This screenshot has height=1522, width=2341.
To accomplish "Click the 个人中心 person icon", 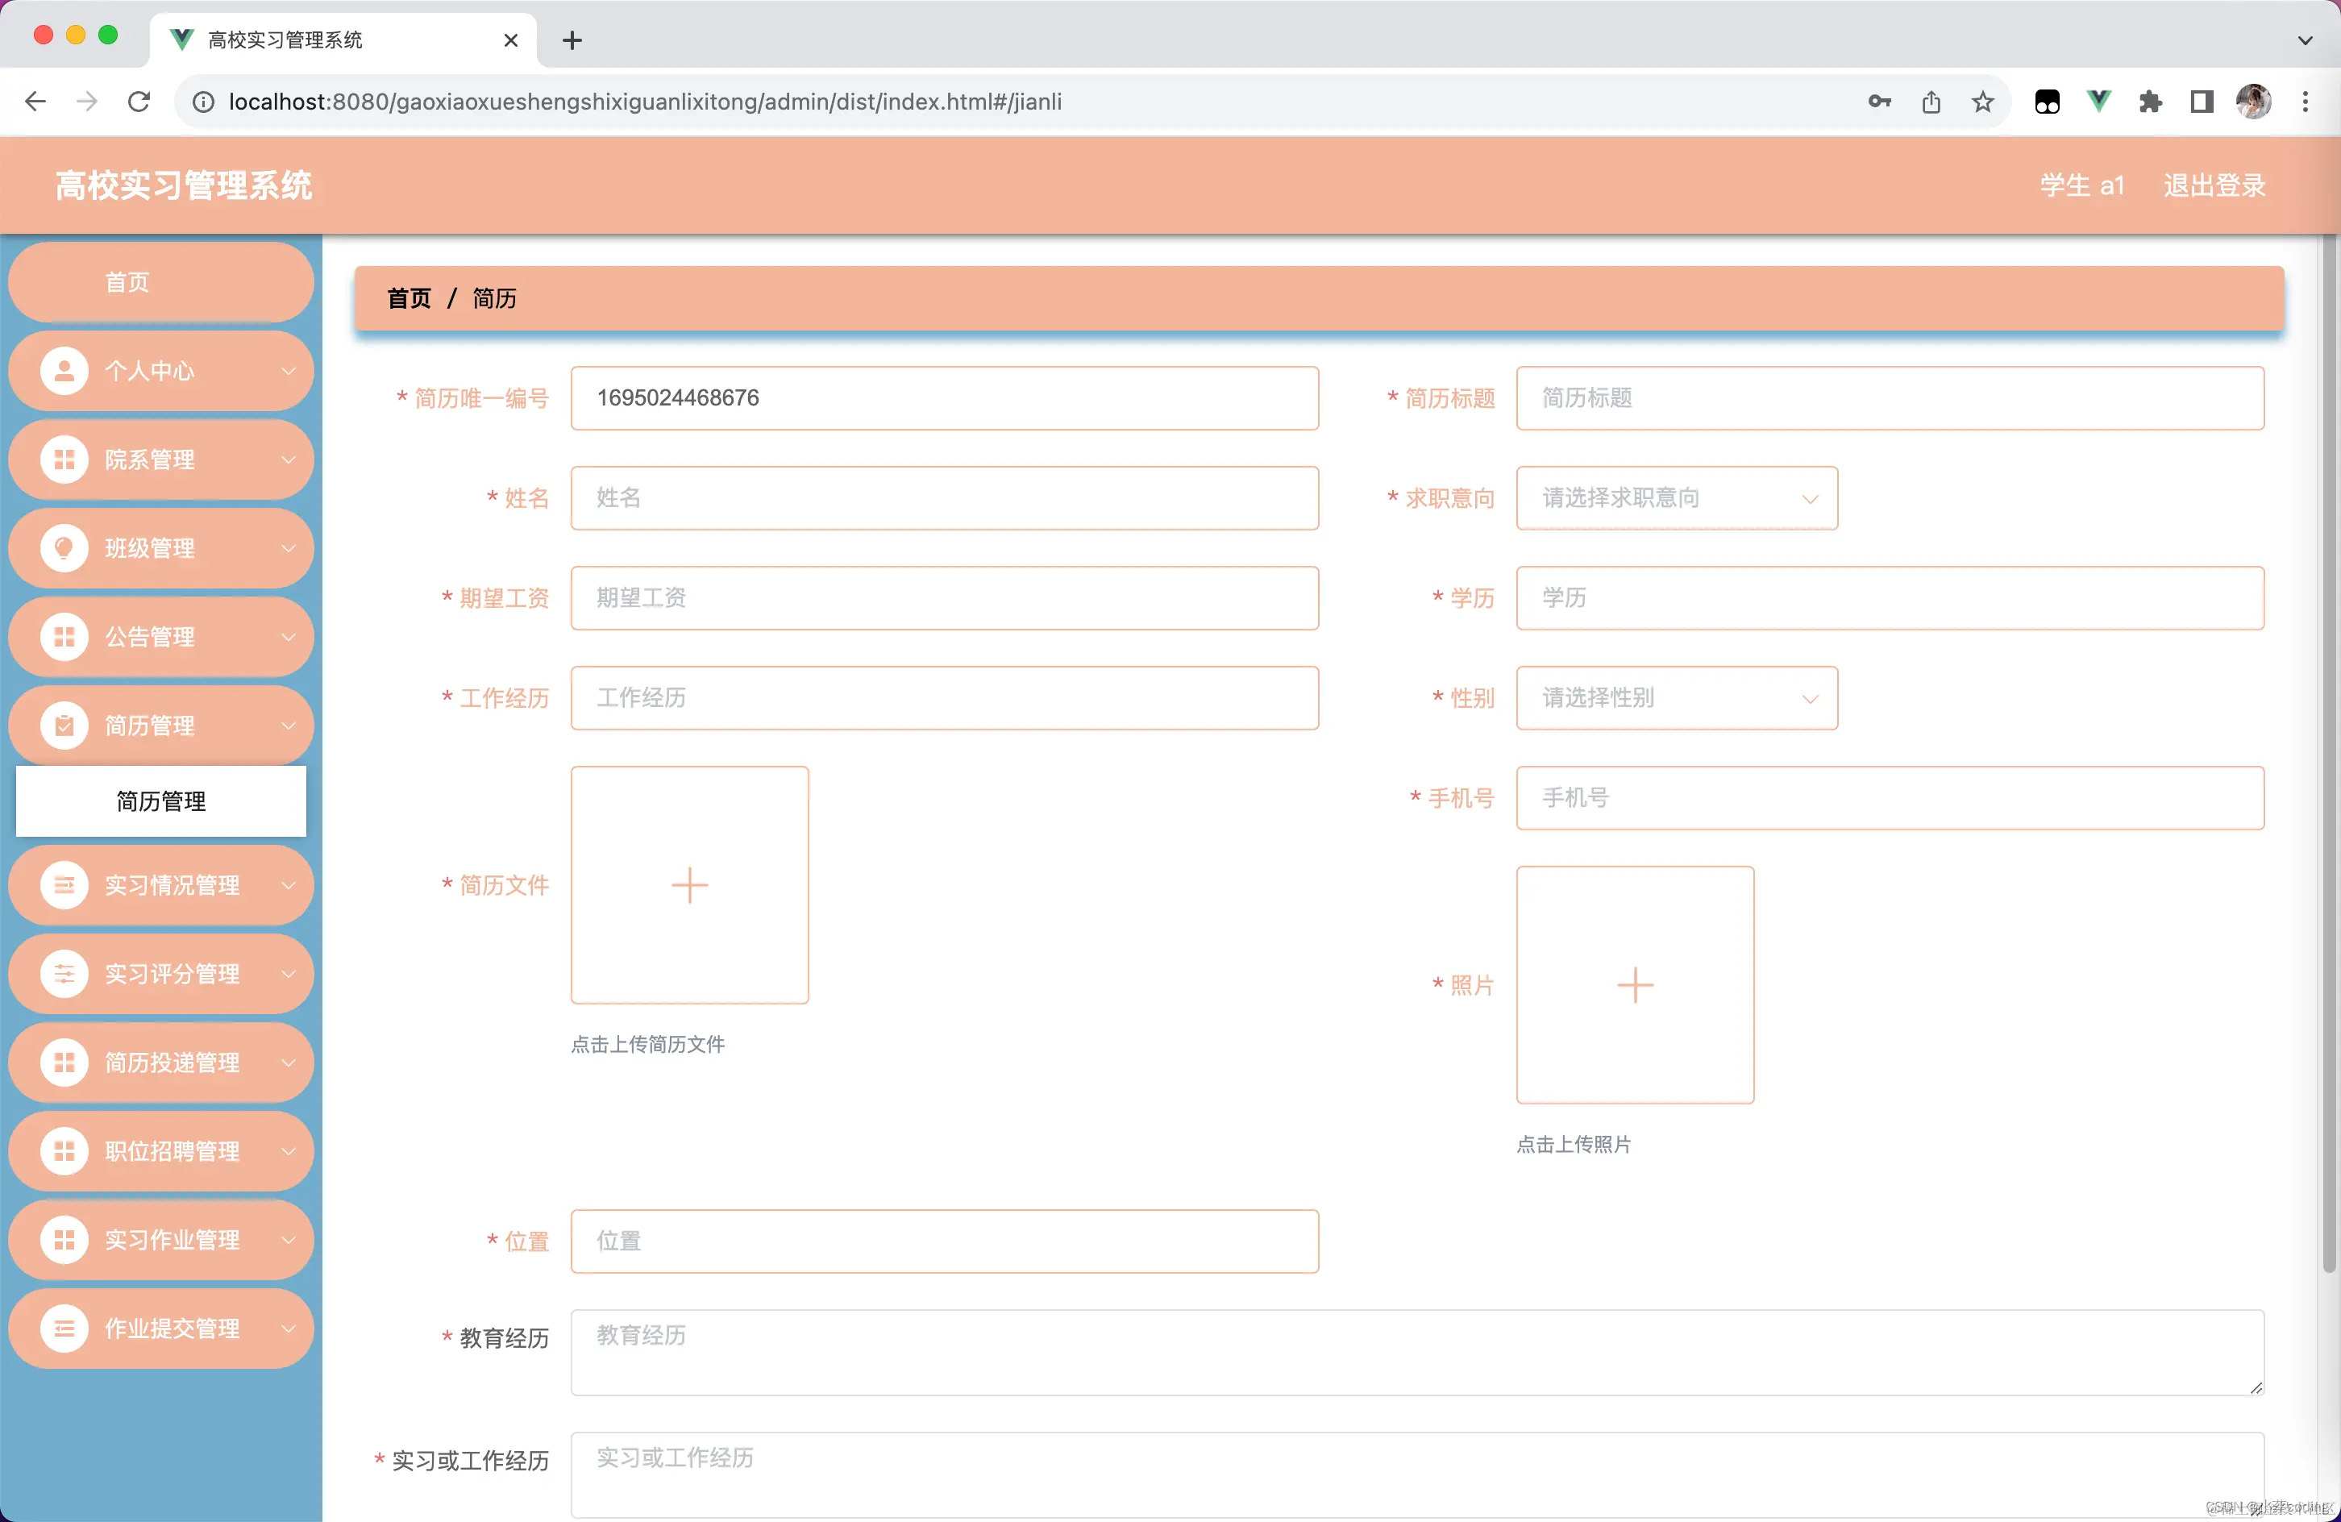I will 64,371.
